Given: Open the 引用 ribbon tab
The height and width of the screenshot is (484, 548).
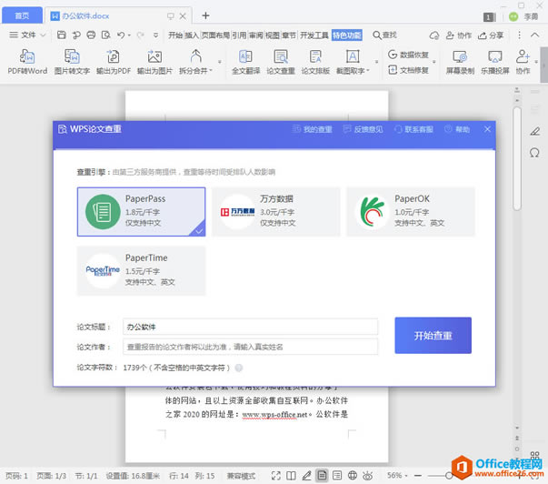Looking at the screenshot, I should 239,35.
